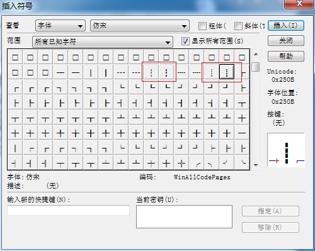Uncheck 显示所有范围(S) checkbox
This screenshot has height=251, width=315.
point(185,41)
